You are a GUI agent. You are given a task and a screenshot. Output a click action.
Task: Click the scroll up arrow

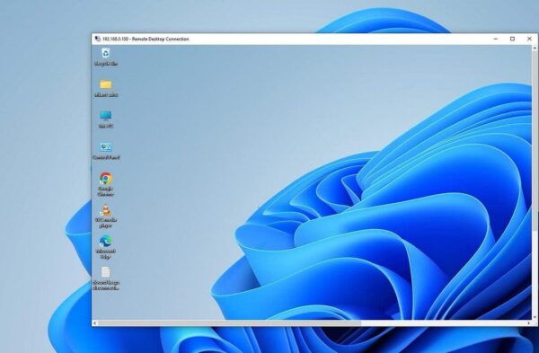(x=535, y=49)
